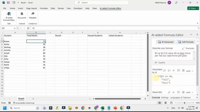Switch to the Data ribbon tab
Screen dimensions: 200x112
pos(53,8)
